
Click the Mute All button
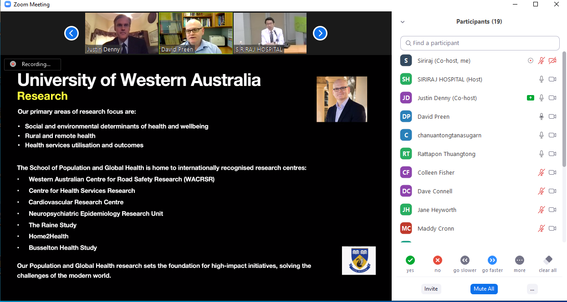click(x=484, y=289)
